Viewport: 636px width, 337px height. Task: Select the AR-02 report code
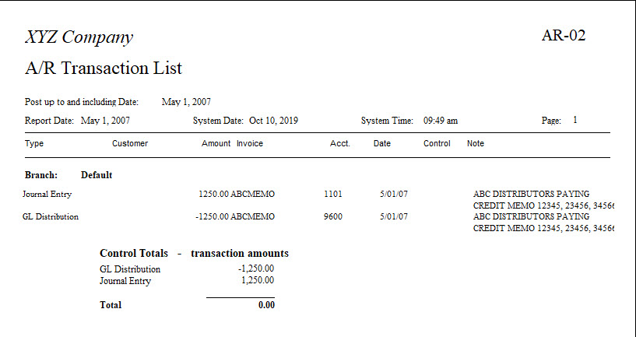click(x=564, y=36)
